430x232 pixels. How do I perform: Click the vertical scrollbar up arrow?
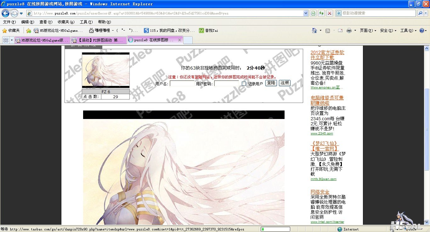[427, 48]
